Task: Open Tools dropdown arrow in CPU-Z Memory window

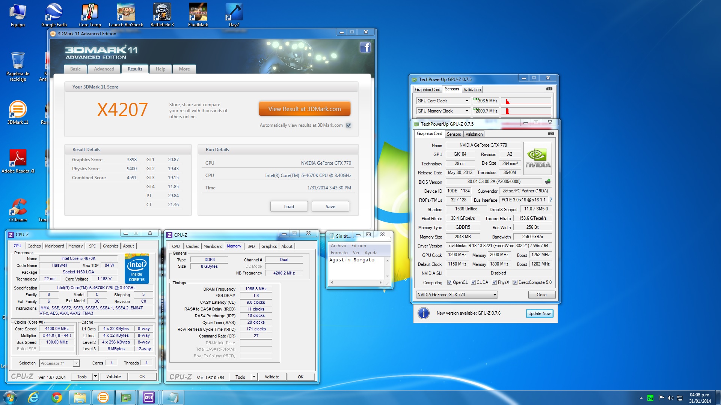Action: pos(254,377)
